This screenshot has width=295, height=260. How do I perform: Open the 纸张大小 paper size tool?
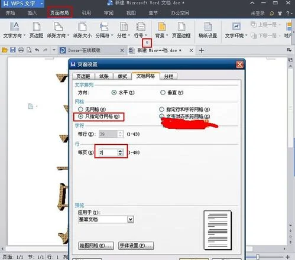pos(82,30)
